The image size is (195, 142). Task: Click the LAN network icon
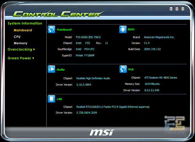pos(51,99)
